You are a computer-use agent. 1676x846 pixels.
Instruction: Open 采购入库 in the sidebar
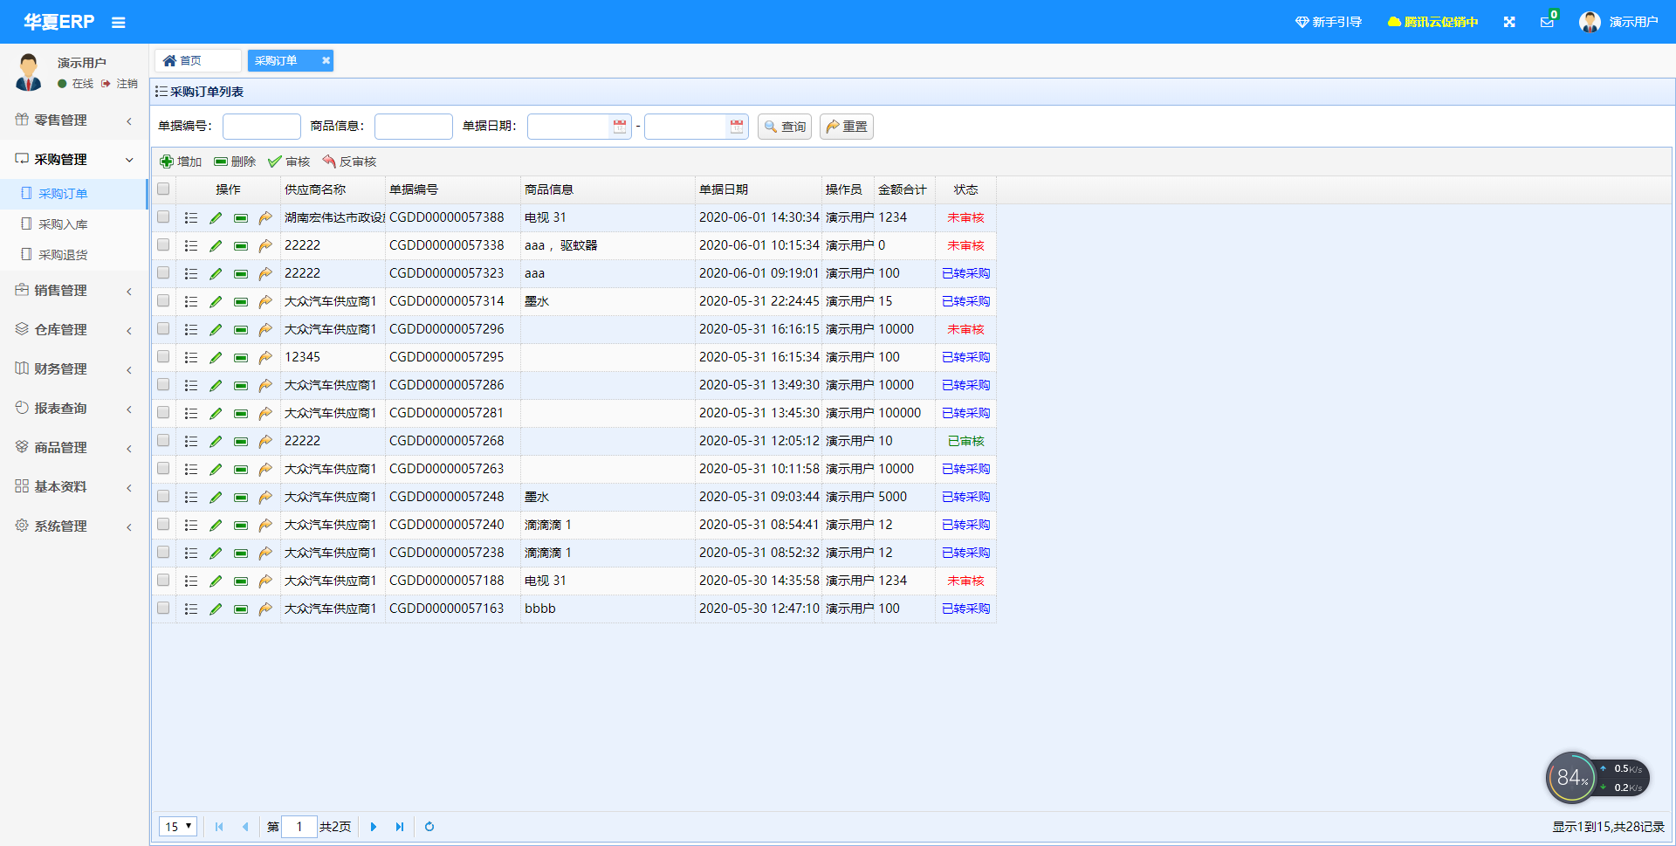coord(63,224)
